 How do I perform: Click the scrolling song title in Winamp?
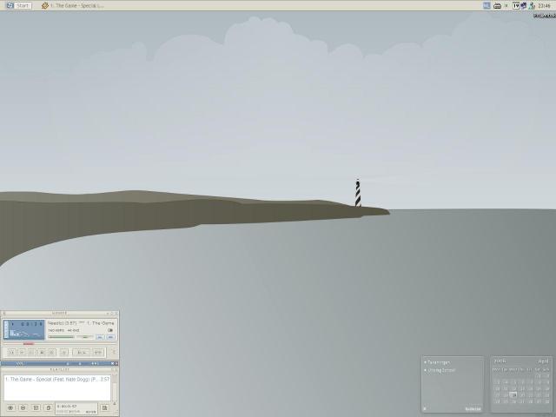(81, 323)
